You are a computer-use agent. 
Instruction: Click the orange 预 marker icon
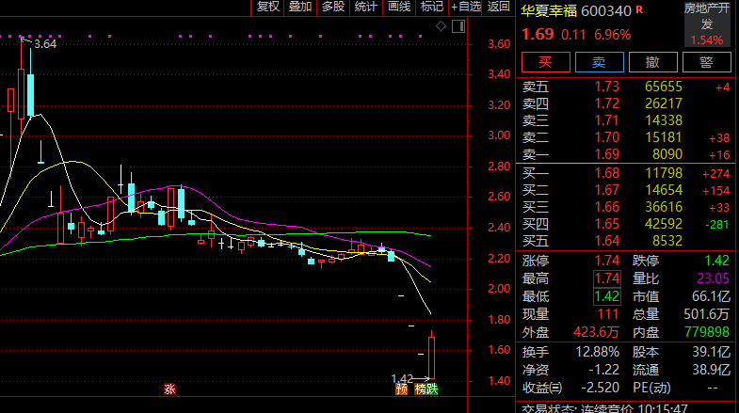click(402, 389)
